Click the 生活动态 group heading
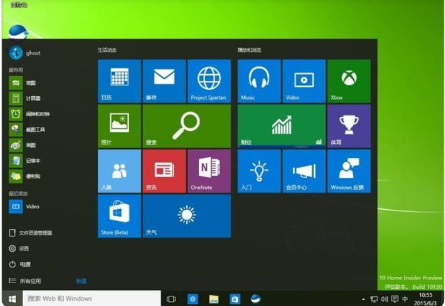This screenshot has height=306, width=445. [107, 50]
